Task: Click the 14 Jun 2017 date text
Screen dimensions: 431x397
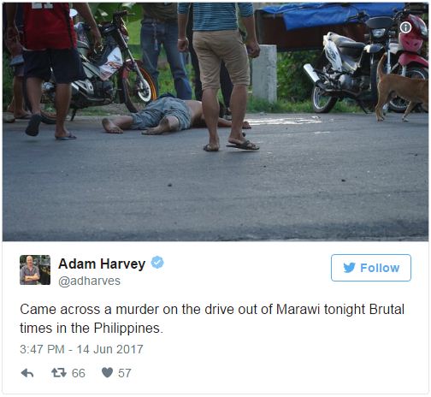Action: click(x=110, y=349)
